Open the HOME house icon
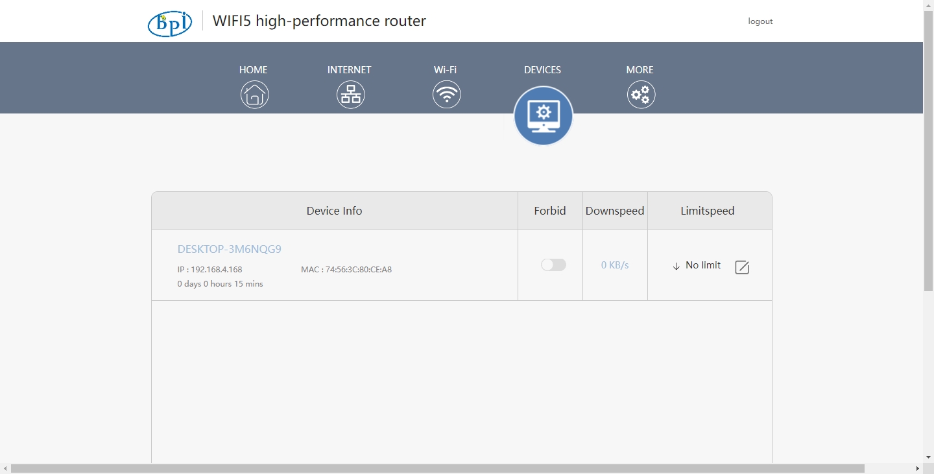934x474 pixels. coord(254,95)
